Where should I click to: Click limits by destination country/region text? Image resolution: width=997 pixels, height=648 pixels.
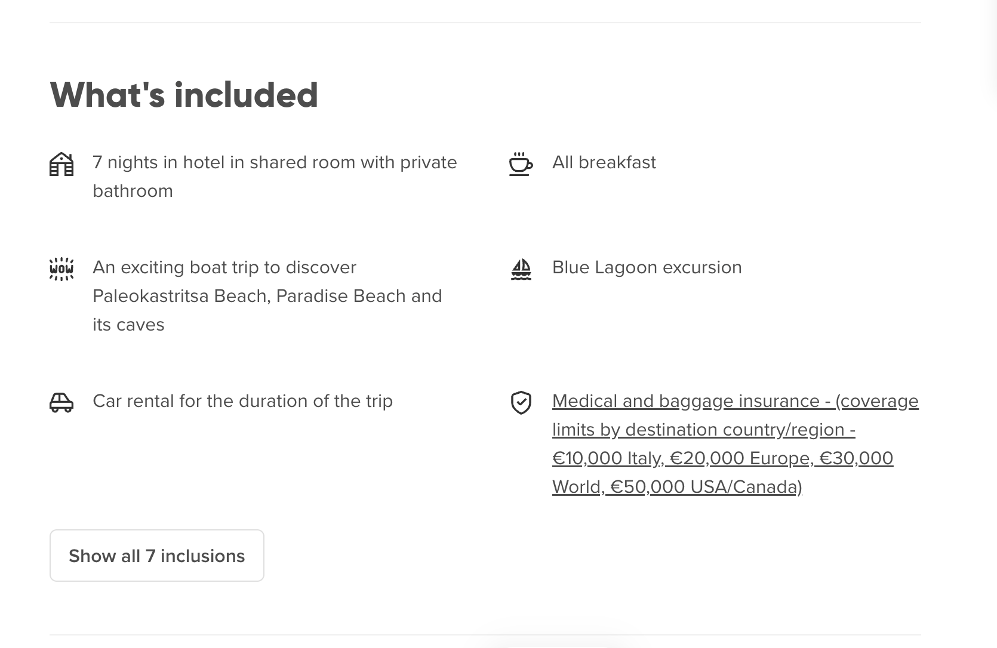click(704, 430)
